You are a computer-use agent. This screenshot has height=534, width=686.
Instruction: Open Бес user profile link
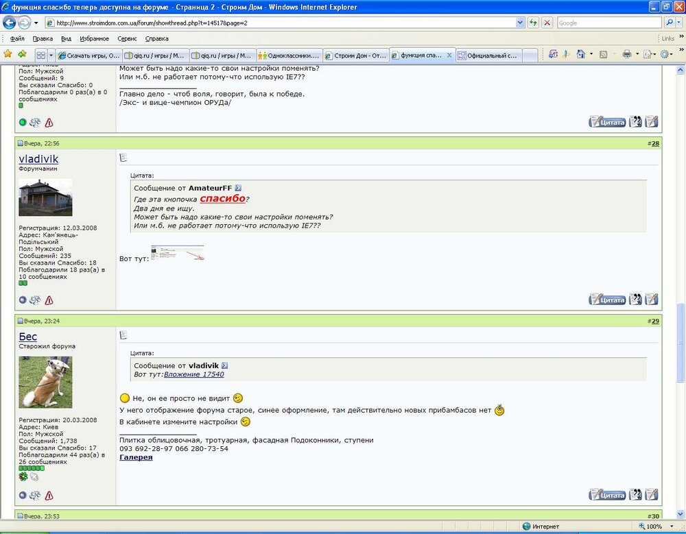pos(27,337)
